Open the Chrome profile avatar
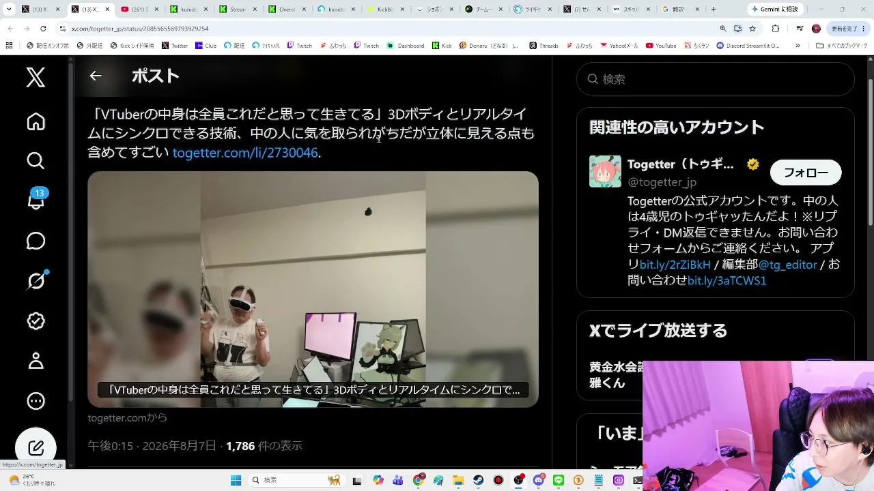 pyautogui.click(x=816, y=29)
